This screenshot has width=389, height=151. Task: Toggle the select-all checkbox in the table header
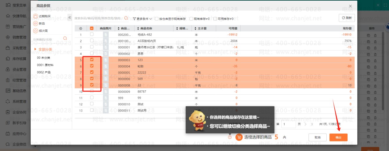pos(92,28)
